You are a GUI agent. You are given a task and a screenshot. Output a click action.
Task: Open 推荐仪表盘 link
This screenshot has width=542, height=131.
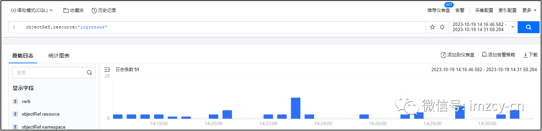coord(439,11)
